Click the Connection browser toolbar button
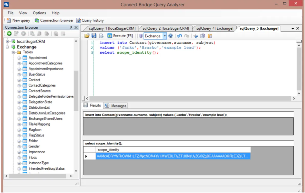 [54, 20]
